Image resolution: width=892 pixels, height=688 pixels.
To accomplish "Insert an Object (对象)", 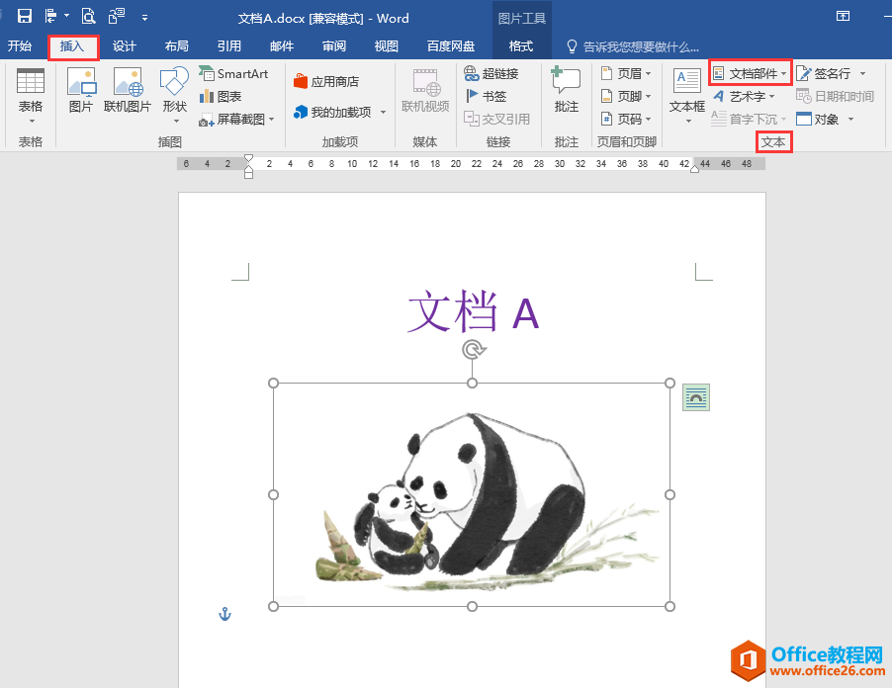I will point(818,119).
